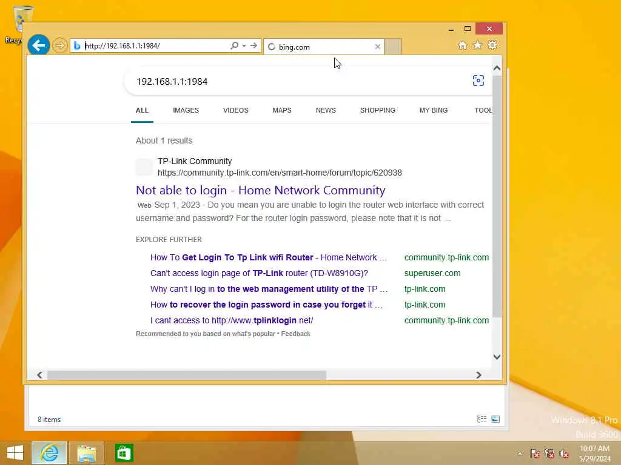This screenshot has width=621, height=465.
Task: Switch to the VIDEOS tab
Action: [236, 110]
